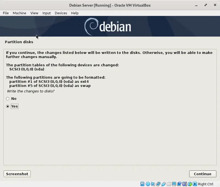This screenshot has height=187, width=220.
Task: Click 'The partition tables of the following devices' text
Action: click(62, 65)
